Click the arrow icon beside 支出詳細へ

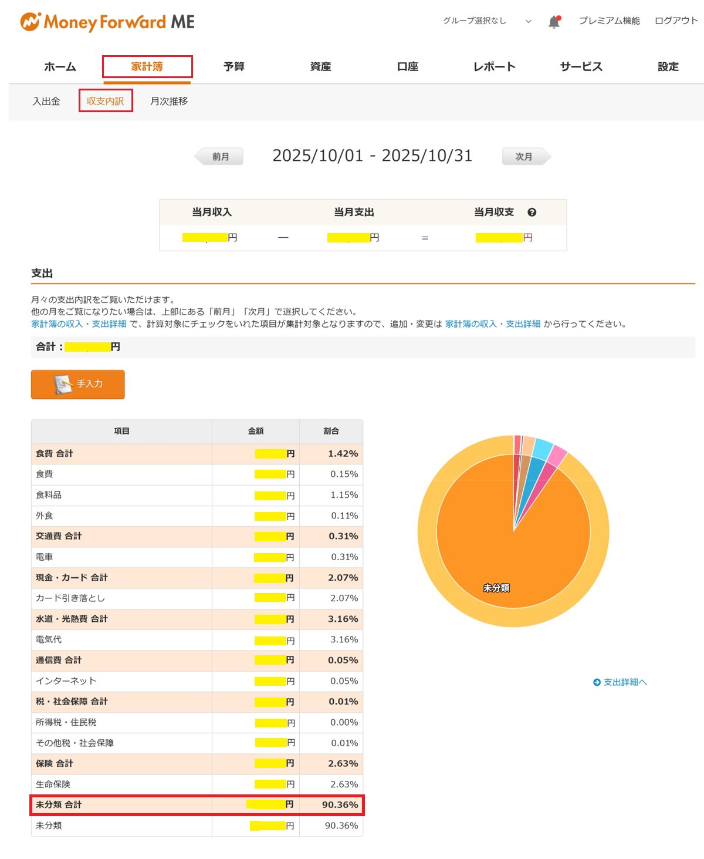(597, 682)
